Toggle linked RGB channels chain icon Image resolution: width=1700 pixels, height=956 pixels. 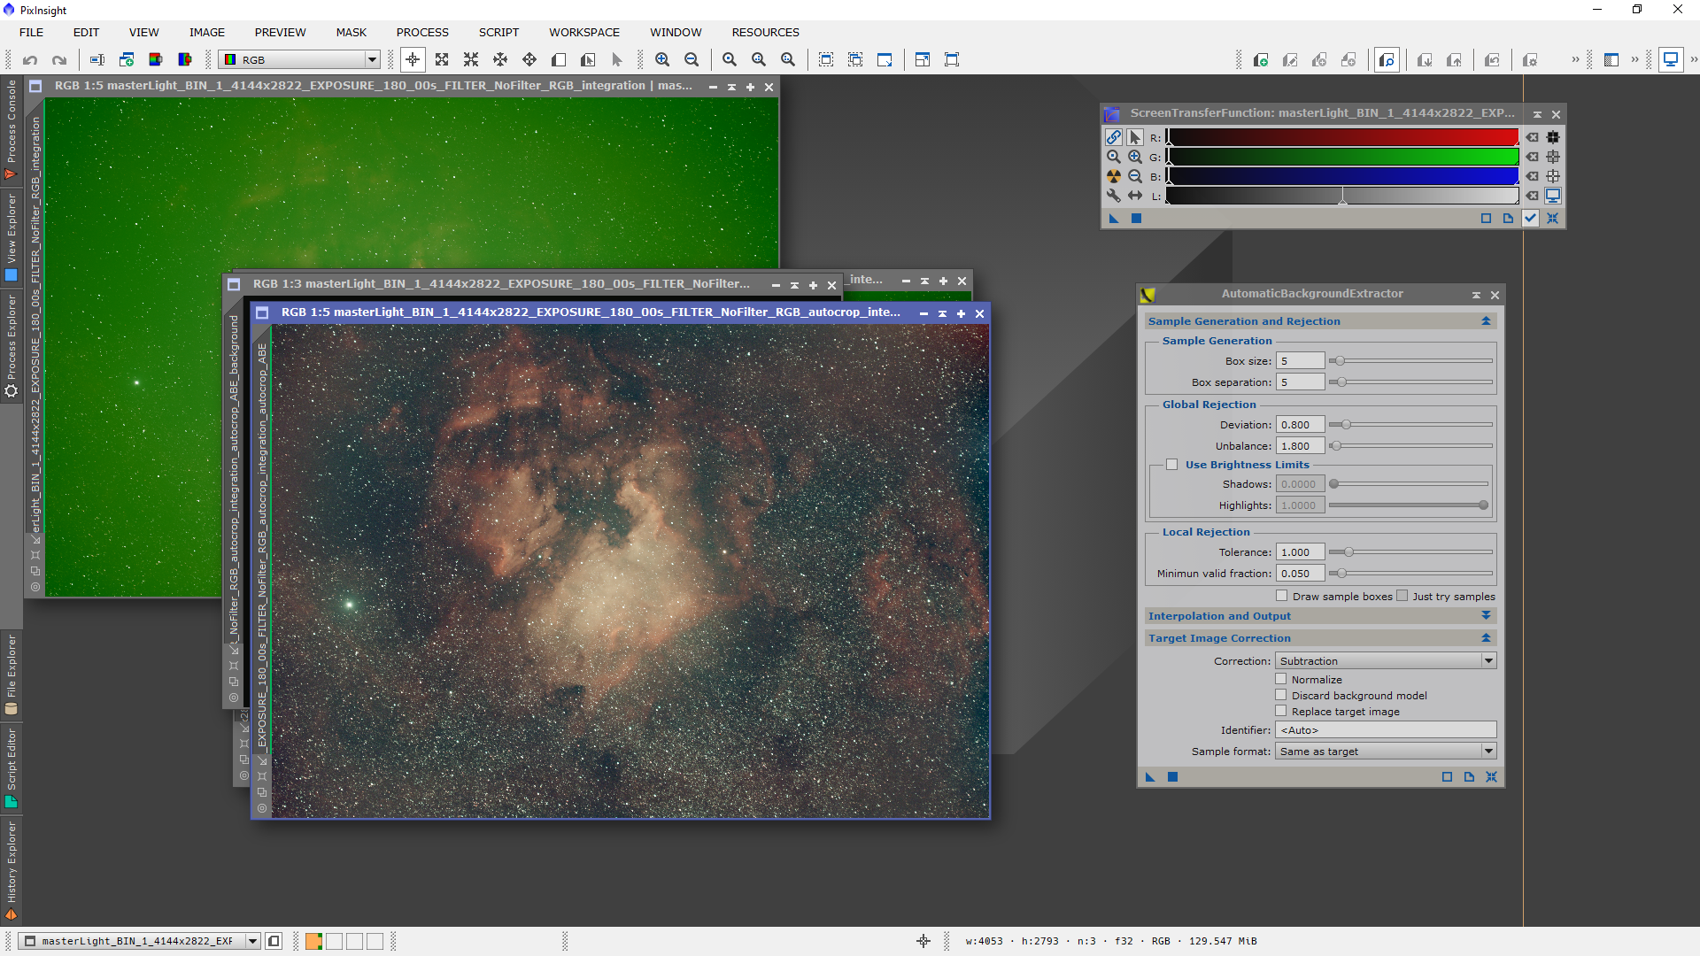point(1114,137)
